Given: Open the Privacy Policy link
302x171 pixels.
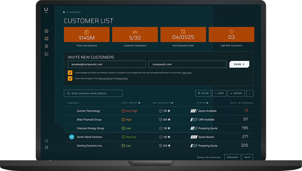Looking at the screenshot, I should point(122,79).
